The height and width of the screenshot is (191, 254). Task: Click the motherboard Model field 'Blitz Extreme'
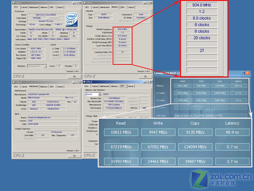pyautogui.click(x=44, y=98)
